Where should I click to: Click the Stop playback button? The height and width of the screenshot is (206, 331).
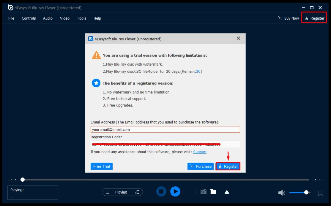(x=161, y=192)
